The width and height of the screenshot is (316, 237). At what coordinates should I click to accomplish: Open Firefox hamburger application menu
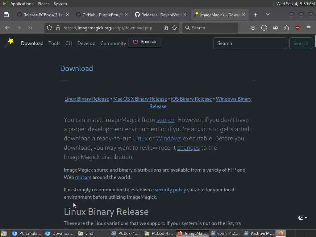click(309, 28)
